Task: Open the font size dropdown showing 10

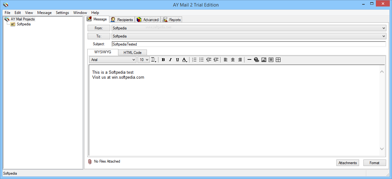Action: point(144,60)
